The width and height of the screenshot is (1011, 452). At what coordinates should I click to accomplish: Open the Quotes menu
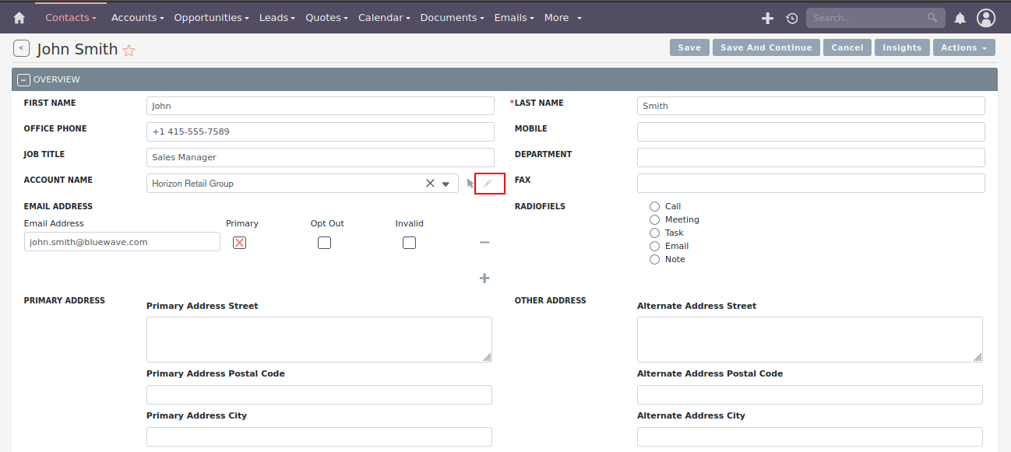327,18
